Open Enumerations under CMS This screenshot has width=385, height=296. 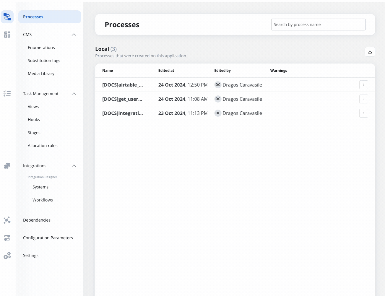click(41, 48)
